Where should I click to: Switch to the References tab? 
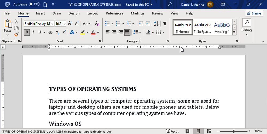(115, 13)
